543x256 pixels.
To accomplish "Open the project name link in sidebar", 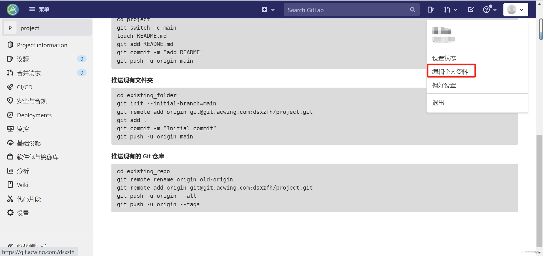I will (x=30, y=28).
